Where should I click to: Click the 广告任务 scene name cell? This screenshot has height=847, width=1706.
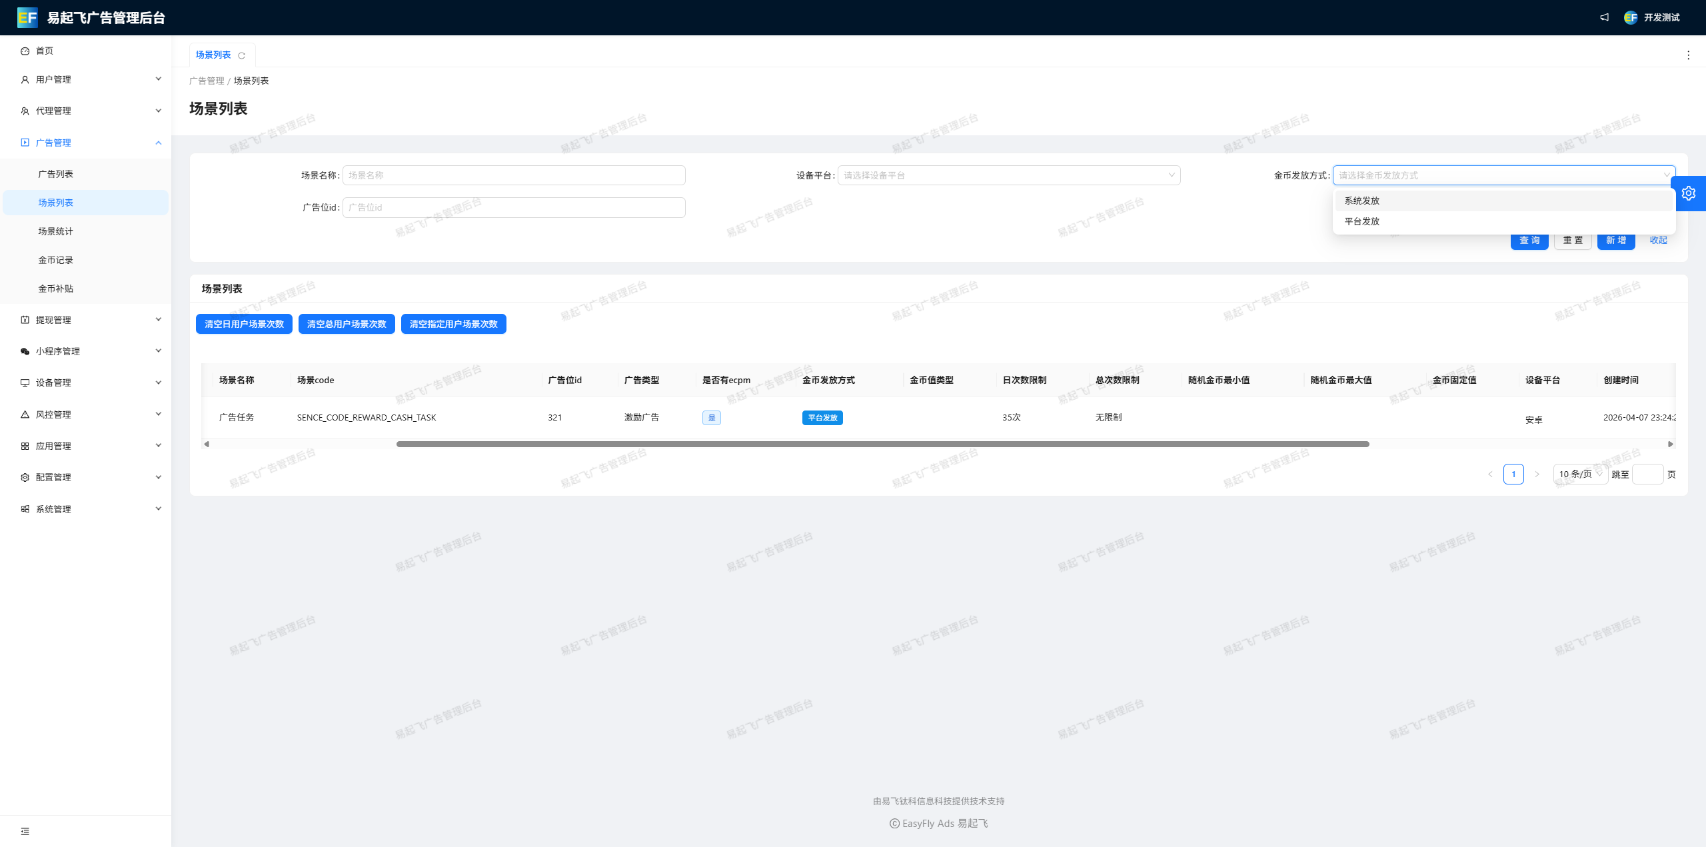[237, 418]
